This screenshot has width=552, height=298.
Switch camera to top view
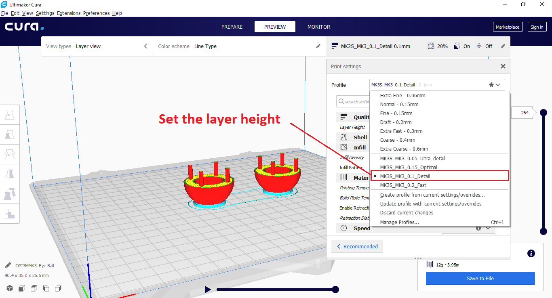pyautogui.click(x=34, y=288)
